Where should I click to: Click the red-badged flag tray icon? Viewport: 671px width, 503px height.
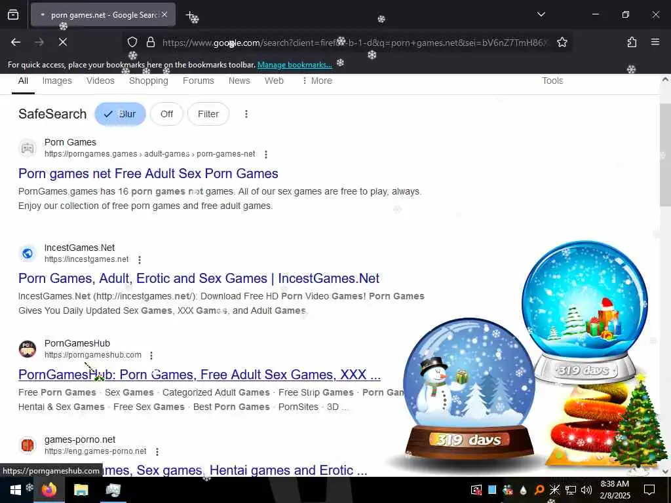pyautogui.click(x=476, y=490)
